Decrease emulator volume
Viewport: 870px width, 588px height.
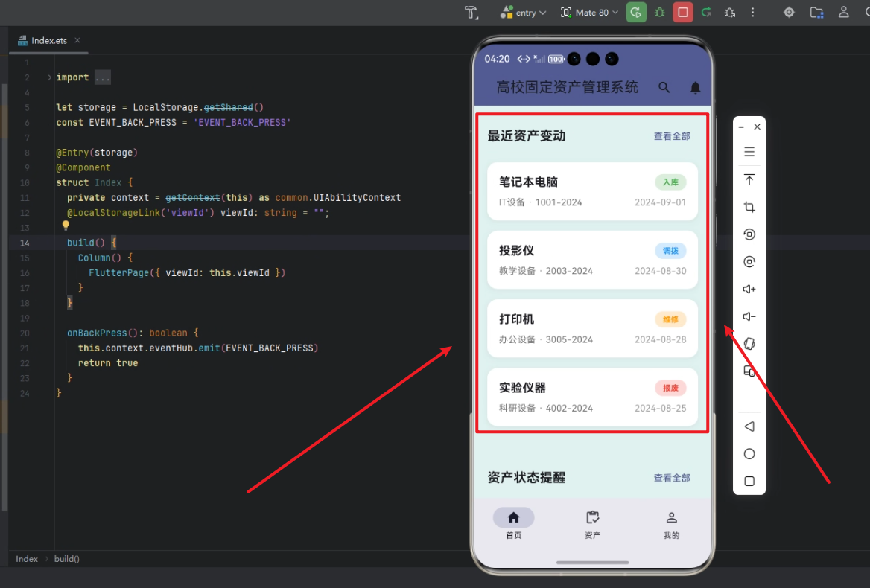pyautogui.click(x=749, y=316)
